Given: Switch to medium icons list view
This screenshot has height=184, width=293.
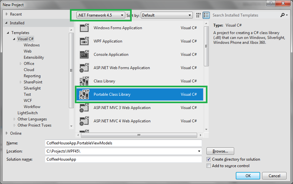Looking at the screenshot, I should 206,15.
